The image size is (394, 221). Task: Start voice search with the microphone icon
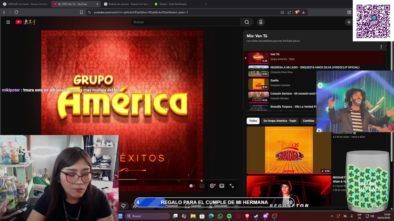pyautogui.click(x=261, y=22)
